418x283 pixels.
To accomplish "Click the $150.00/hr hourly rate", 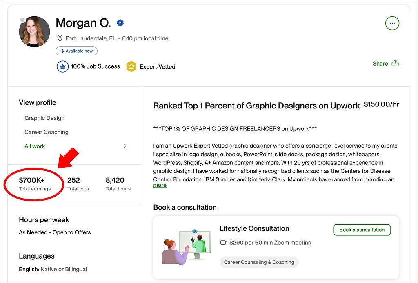I will coord(382,104).
